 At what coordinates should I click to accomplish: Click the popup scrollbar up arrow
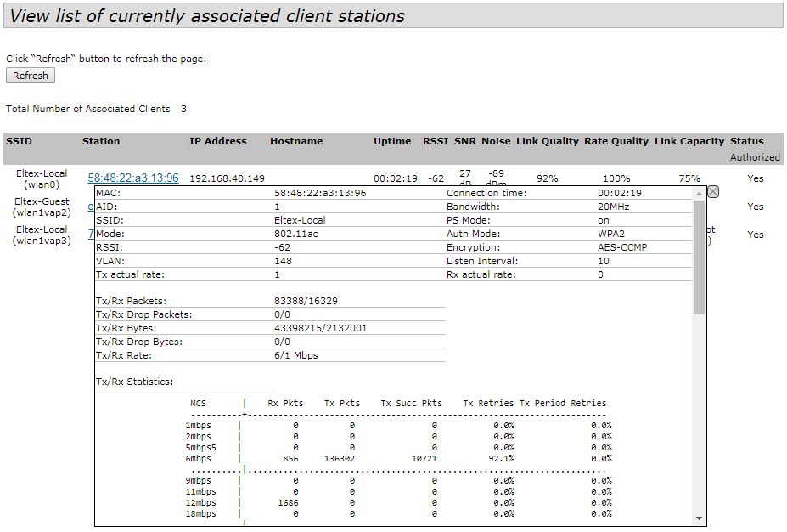(x=700, y=193)
